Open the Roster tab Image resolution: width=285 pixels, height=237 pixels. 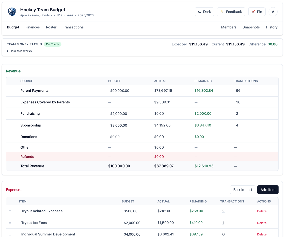click(51, 27)
